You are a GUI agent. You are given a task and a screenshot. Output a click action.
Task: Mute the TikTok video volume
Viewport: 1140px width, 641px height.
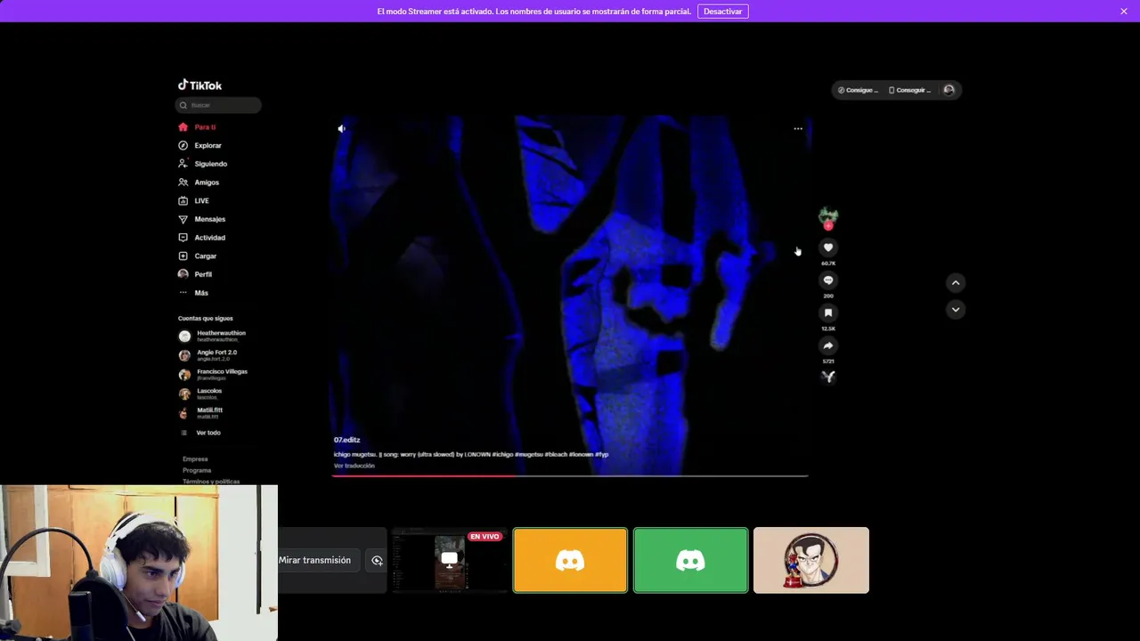point(341,129)
